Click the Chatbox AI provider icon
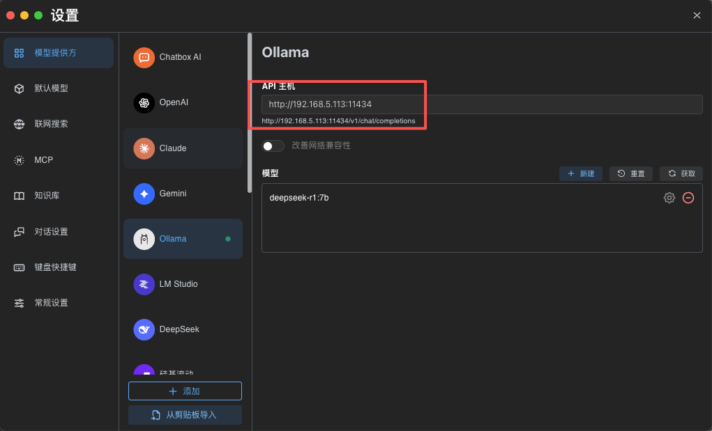This screenshot has height=431, width=712. pyautogui.click(x=144, y=57)
